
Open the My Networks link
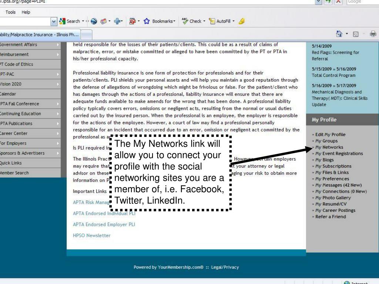coord(329,147)
